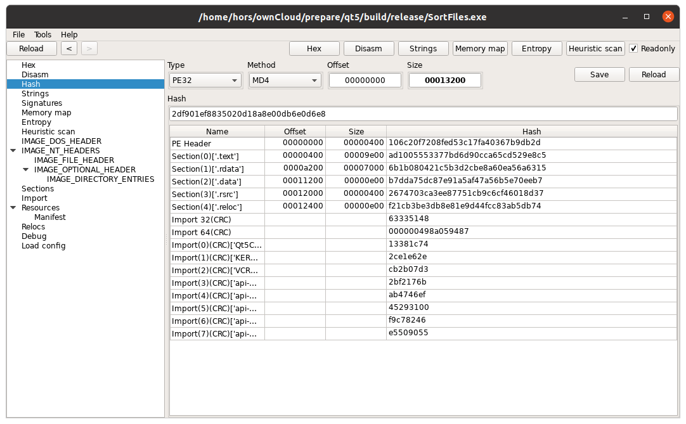The height and width of the screenshot is (424, 686).
Task: Select Signatures in the sidebar tree
Action: pyautogui.click(x=42, y=103)
